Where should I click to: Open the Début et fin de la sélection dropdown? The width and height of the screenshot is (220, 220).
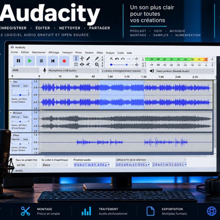(x=151, y=159)
